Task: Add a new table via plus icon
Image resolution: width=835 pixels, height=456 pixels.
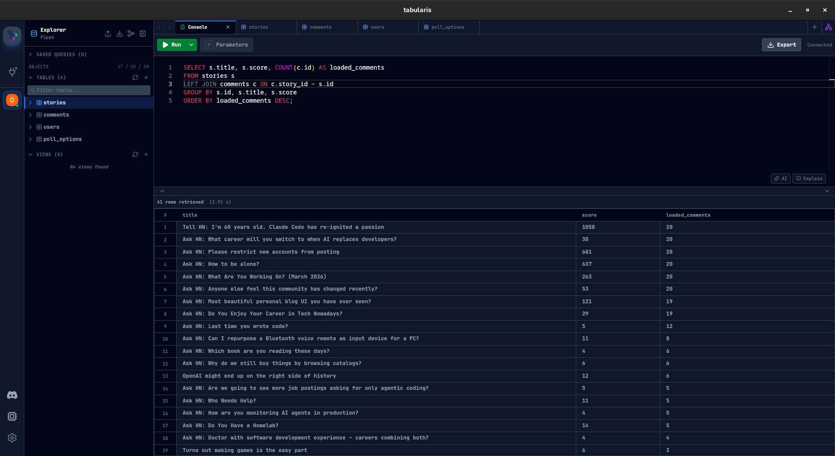Action: click(146, 77)
